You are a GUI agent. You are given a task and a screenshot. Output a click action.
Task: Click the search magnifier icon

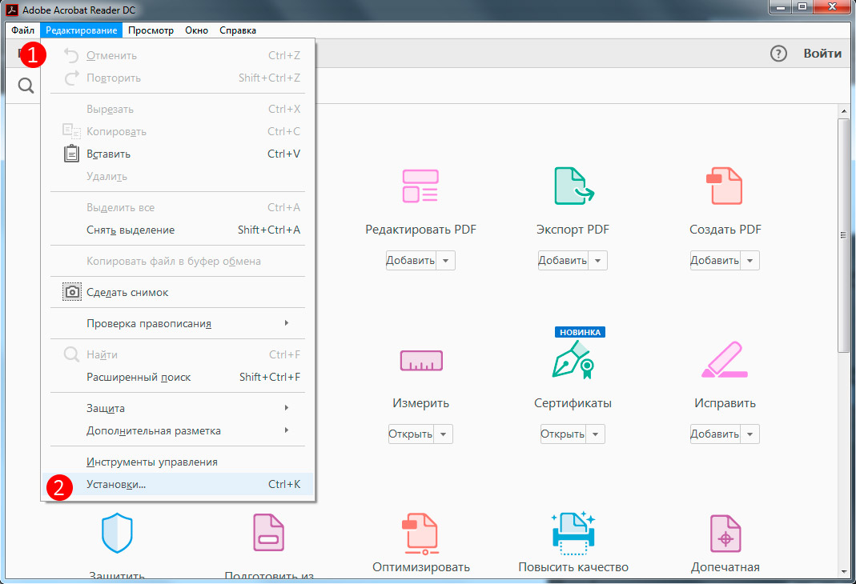click(x=26, y=86)
